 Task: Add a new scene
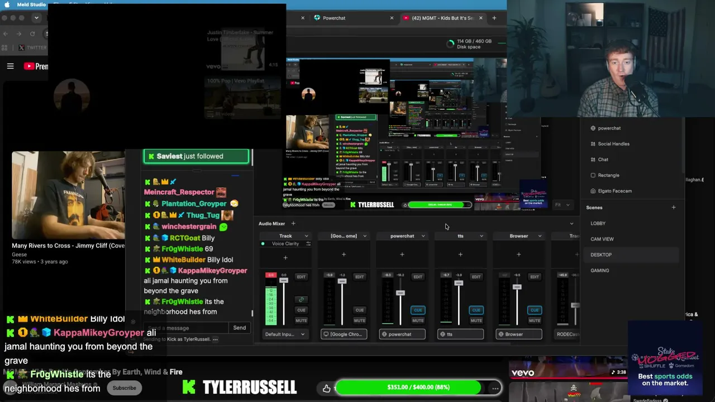673,208
